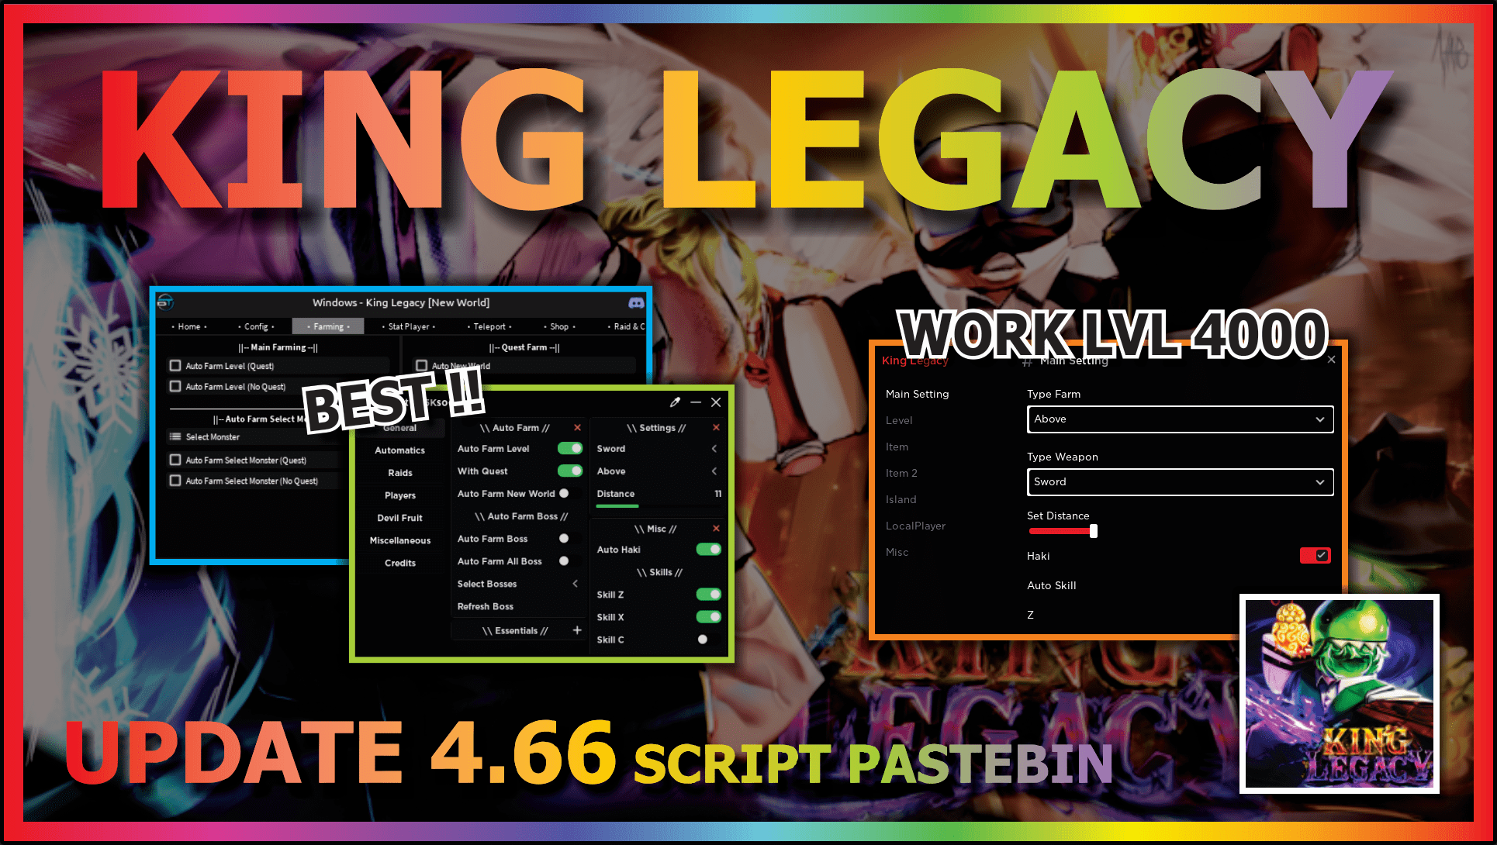Image resolution: width=1497 pixels, height=845 pixels.
Task: Click the Miscellaneous section icon
Action: (x=401, y=540)
